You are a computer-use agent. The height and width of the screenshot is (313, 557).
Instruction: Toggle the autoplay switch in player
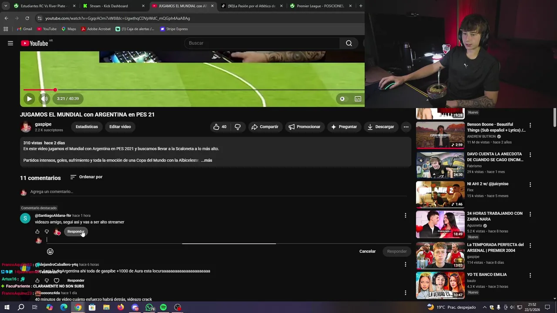(x=342, y=99)
